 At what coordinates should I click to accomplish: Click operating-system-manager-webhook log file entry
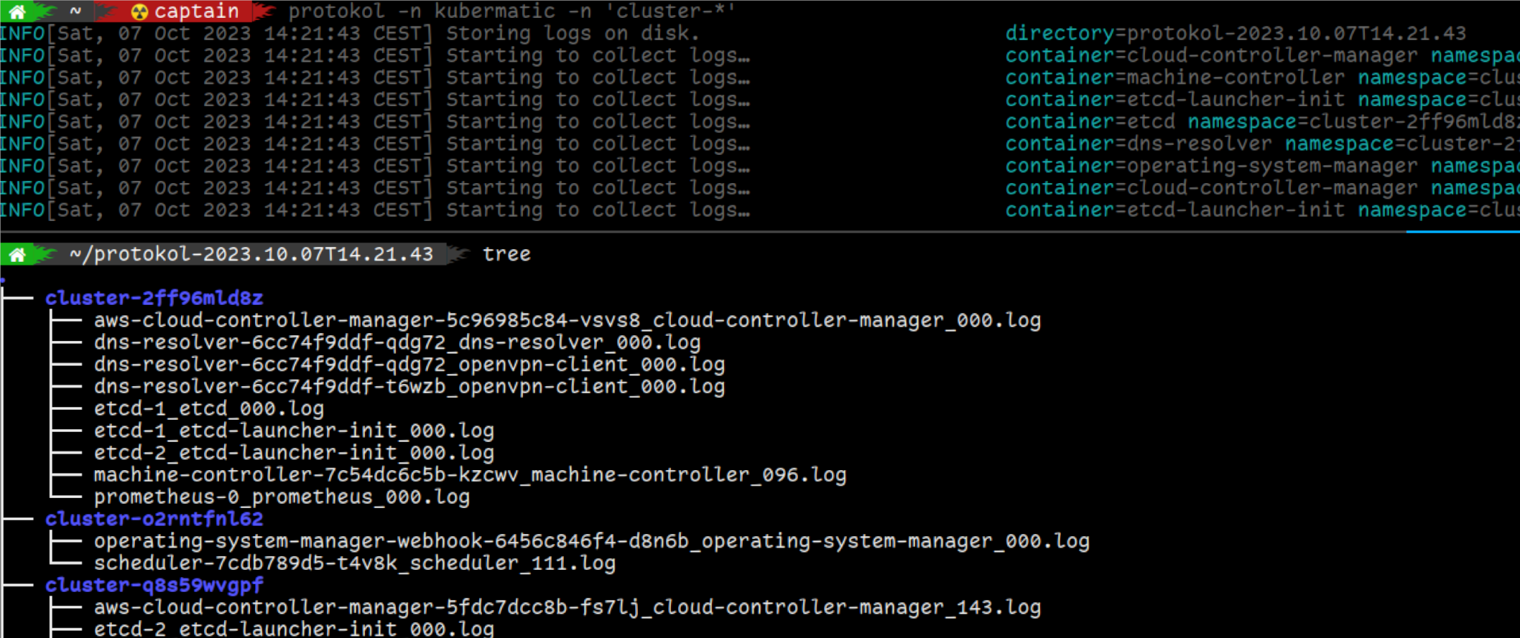click(x=592, y=541)
